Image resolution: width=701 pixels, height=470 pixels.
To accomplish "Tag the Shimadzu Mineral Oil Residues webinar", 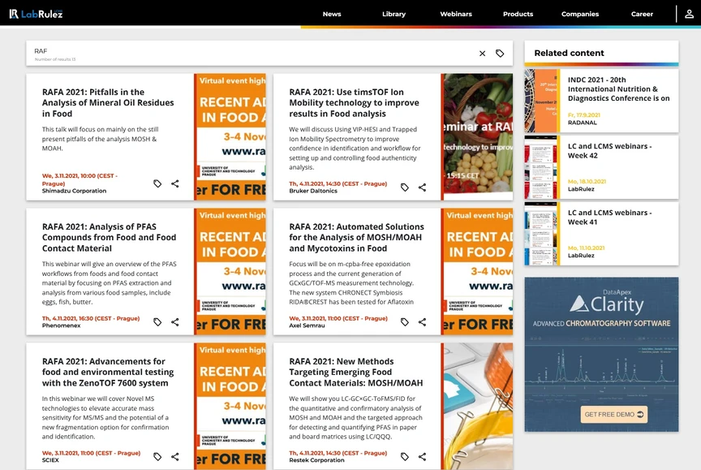I will 157,183.
